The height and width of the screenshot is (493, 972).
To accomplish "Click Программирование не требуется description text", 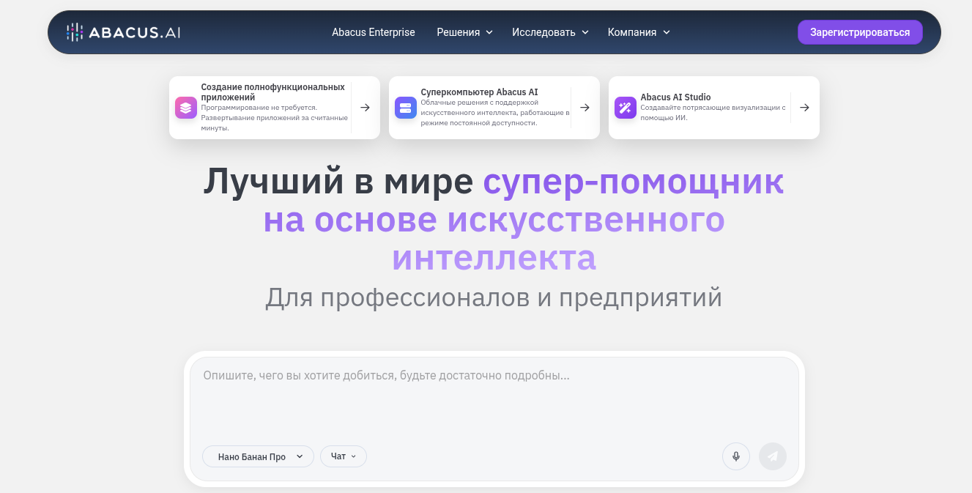I will (275, 117).
